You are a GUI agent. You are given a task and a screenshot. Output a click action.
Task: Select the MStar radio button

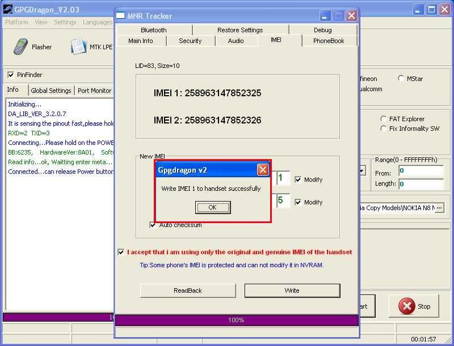point(401,78)
